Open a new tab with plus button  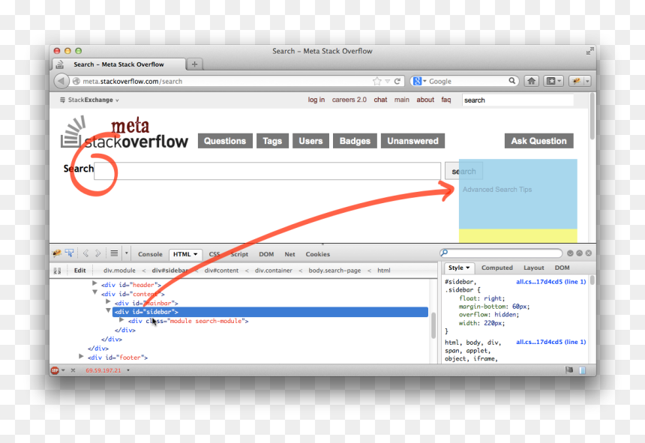(194, 64)
